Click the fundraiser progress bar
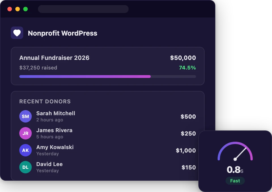The height and width of the screenshot is (192, 272). pyautogui.click(x=108, y=76)
